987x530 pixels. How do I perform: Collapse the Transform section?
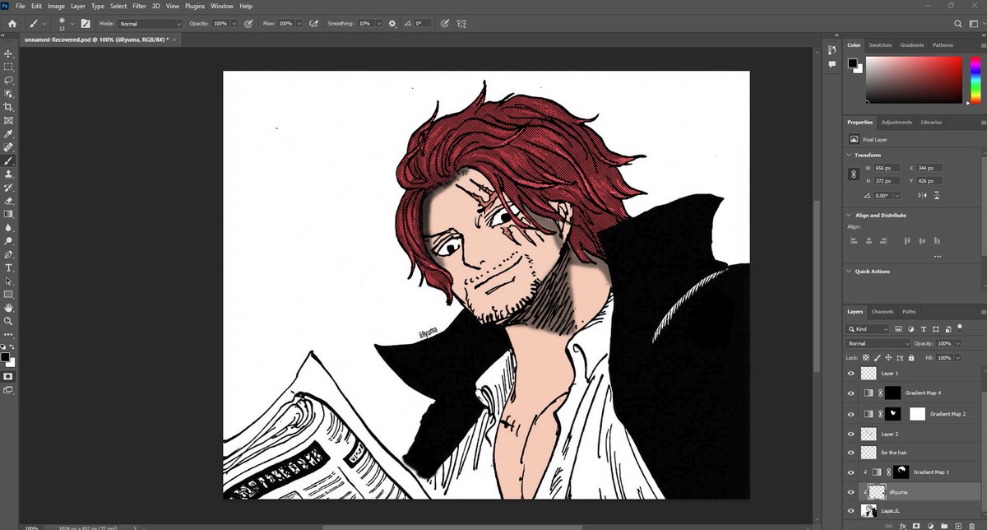pos(849,155)
